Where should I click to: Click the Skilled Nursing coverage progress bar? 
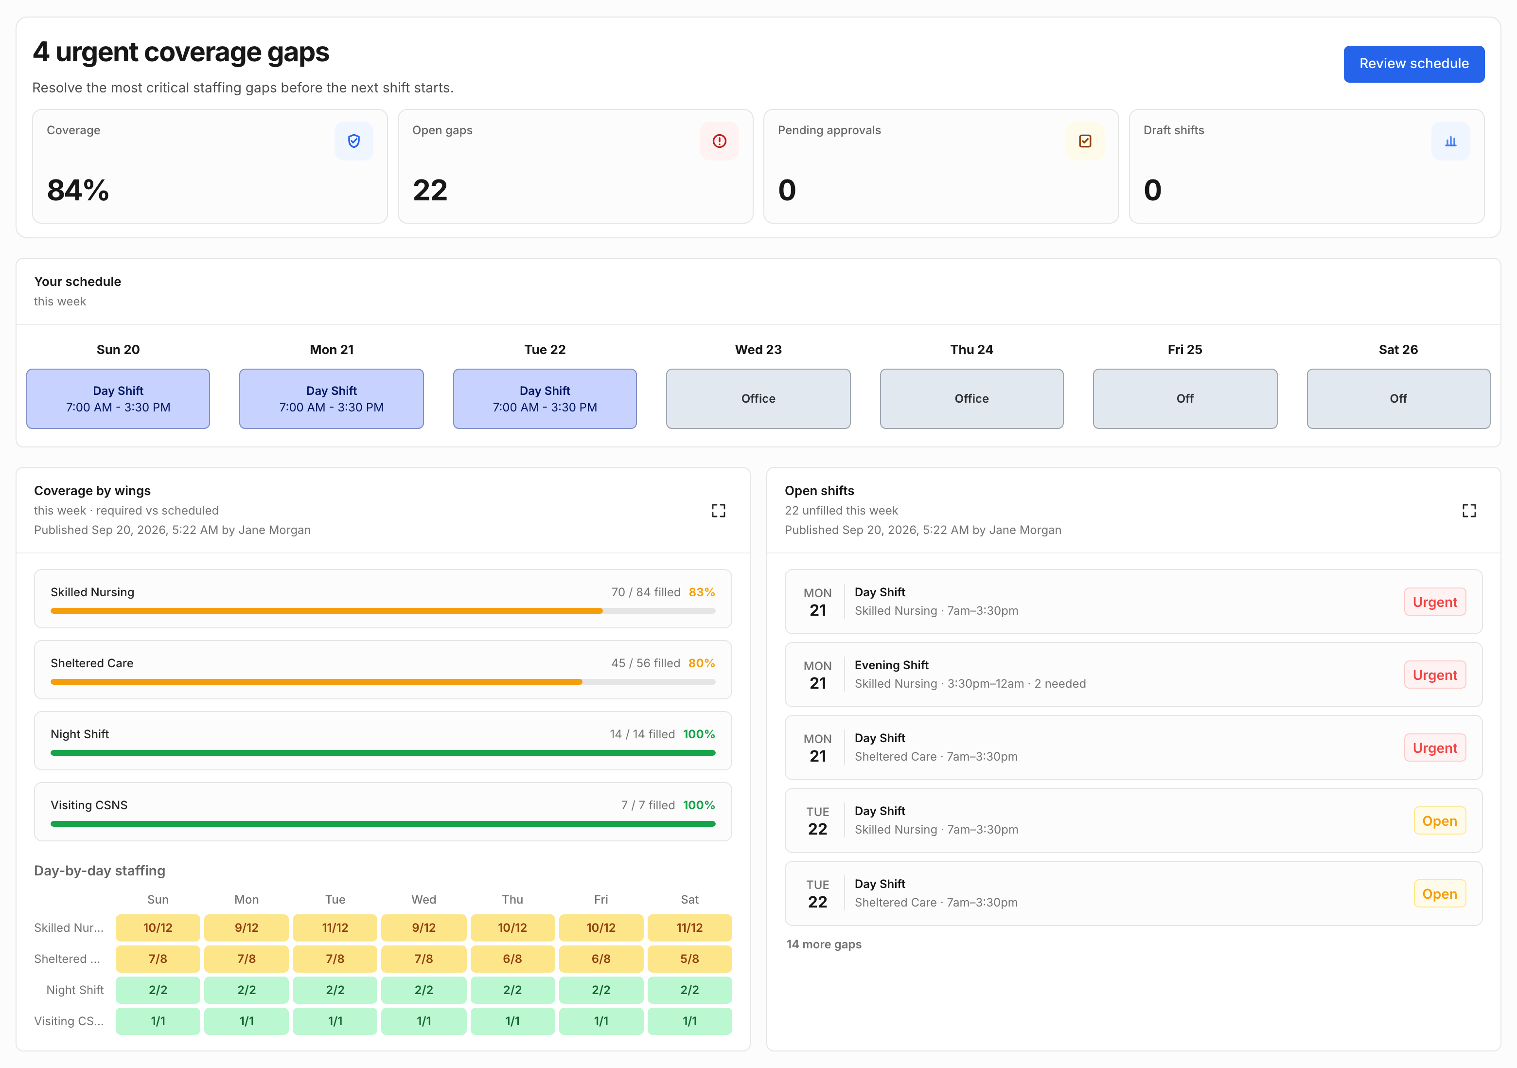[383, 611]
